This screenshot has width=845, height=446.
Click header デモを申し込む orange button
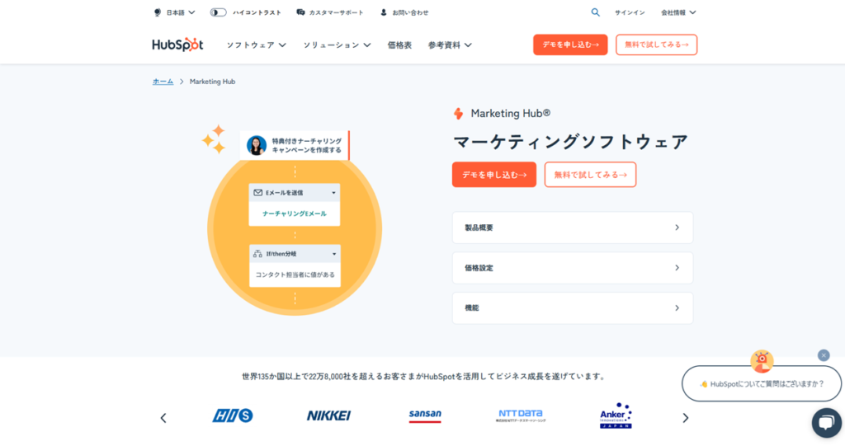570,45
